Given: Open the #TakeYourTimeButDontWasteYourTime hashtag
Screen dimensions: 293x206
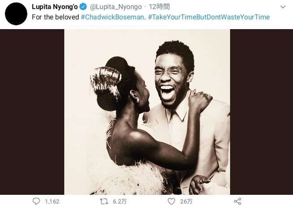Looking at the screenshot, I should tap(209, 17).
